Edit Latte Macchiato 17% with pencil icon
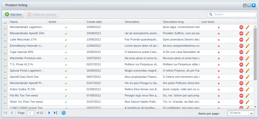Image resolution: width=259 pixels, height=119 pixels. click(247, 40)
